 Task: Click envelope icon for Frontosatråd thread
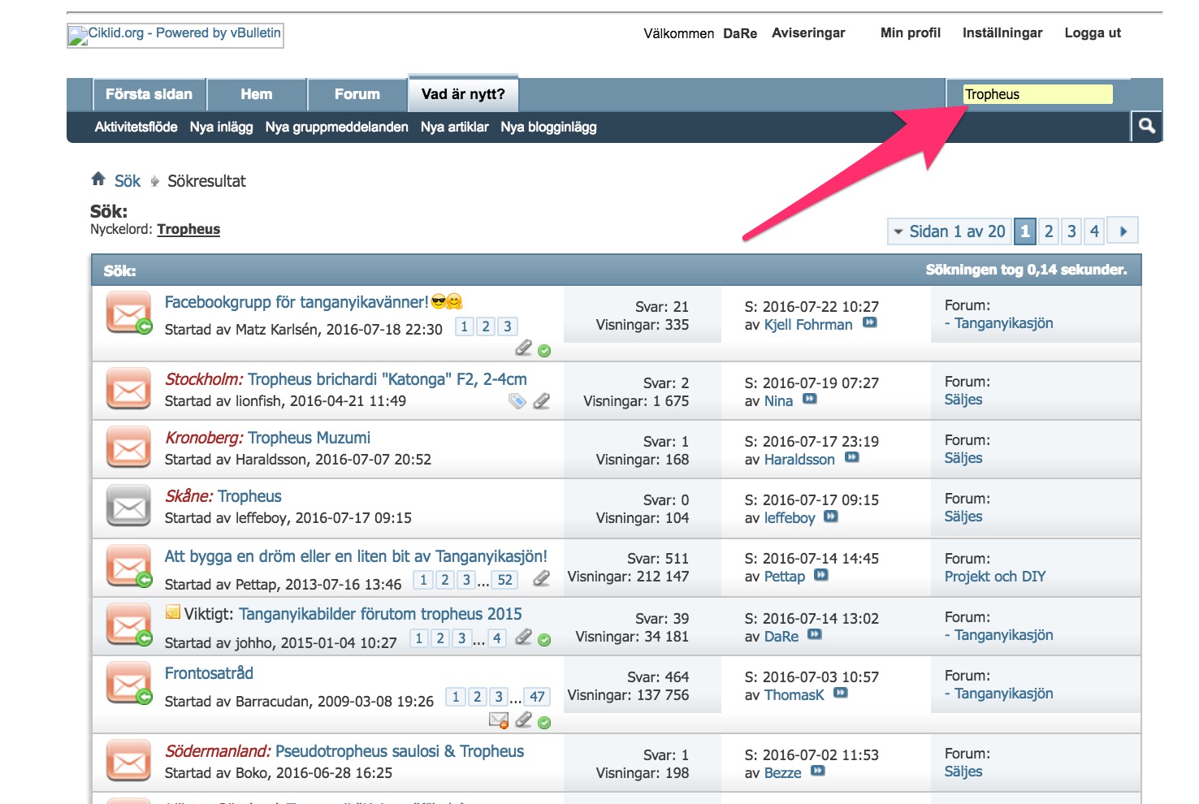pyautogui.click(x=129, y=683)
